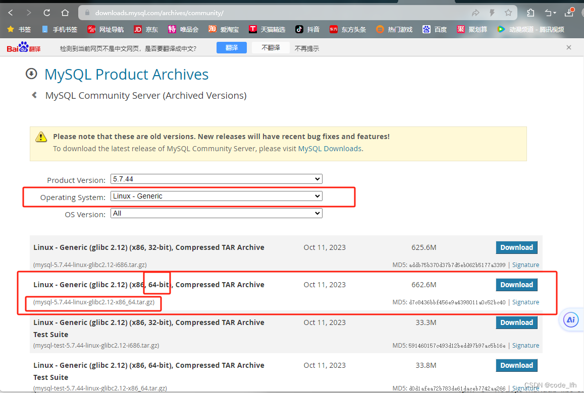
Task: Click the address bar URL field
Action: [276, 13]
